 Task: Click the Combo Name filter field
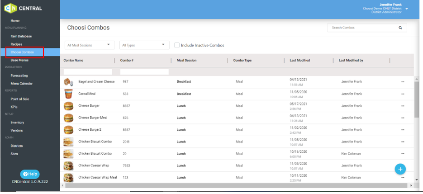click(88, 72)
